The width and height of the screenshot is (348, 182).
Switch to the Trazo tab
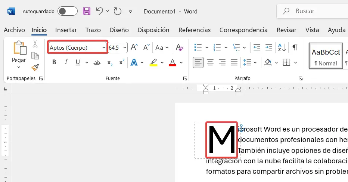93,30
